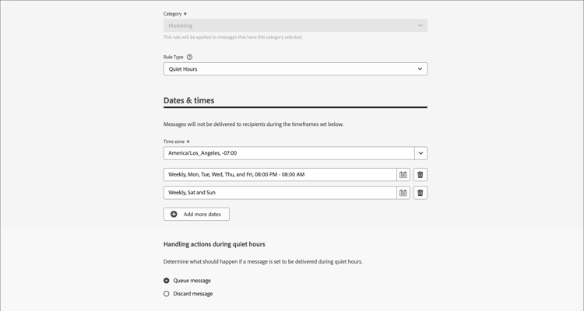Select the Queue message radio button
584x311 pixels.
167,281
